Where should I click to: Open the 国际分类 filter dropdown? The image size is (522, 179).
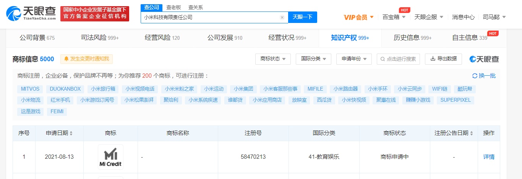pos(314,59)
